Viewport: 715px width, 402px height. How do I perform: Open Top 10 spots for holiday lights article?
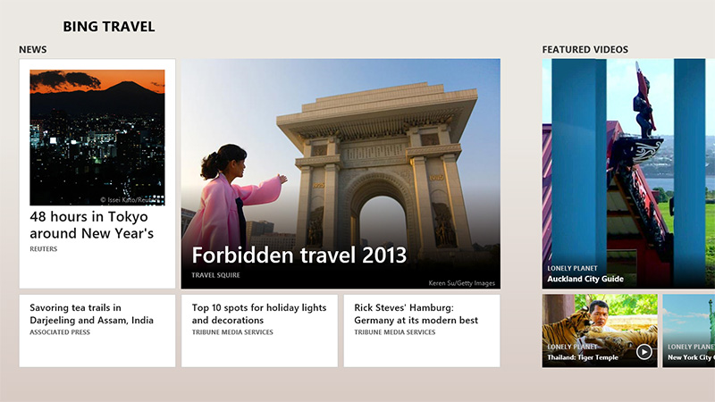tap(259, 330)
